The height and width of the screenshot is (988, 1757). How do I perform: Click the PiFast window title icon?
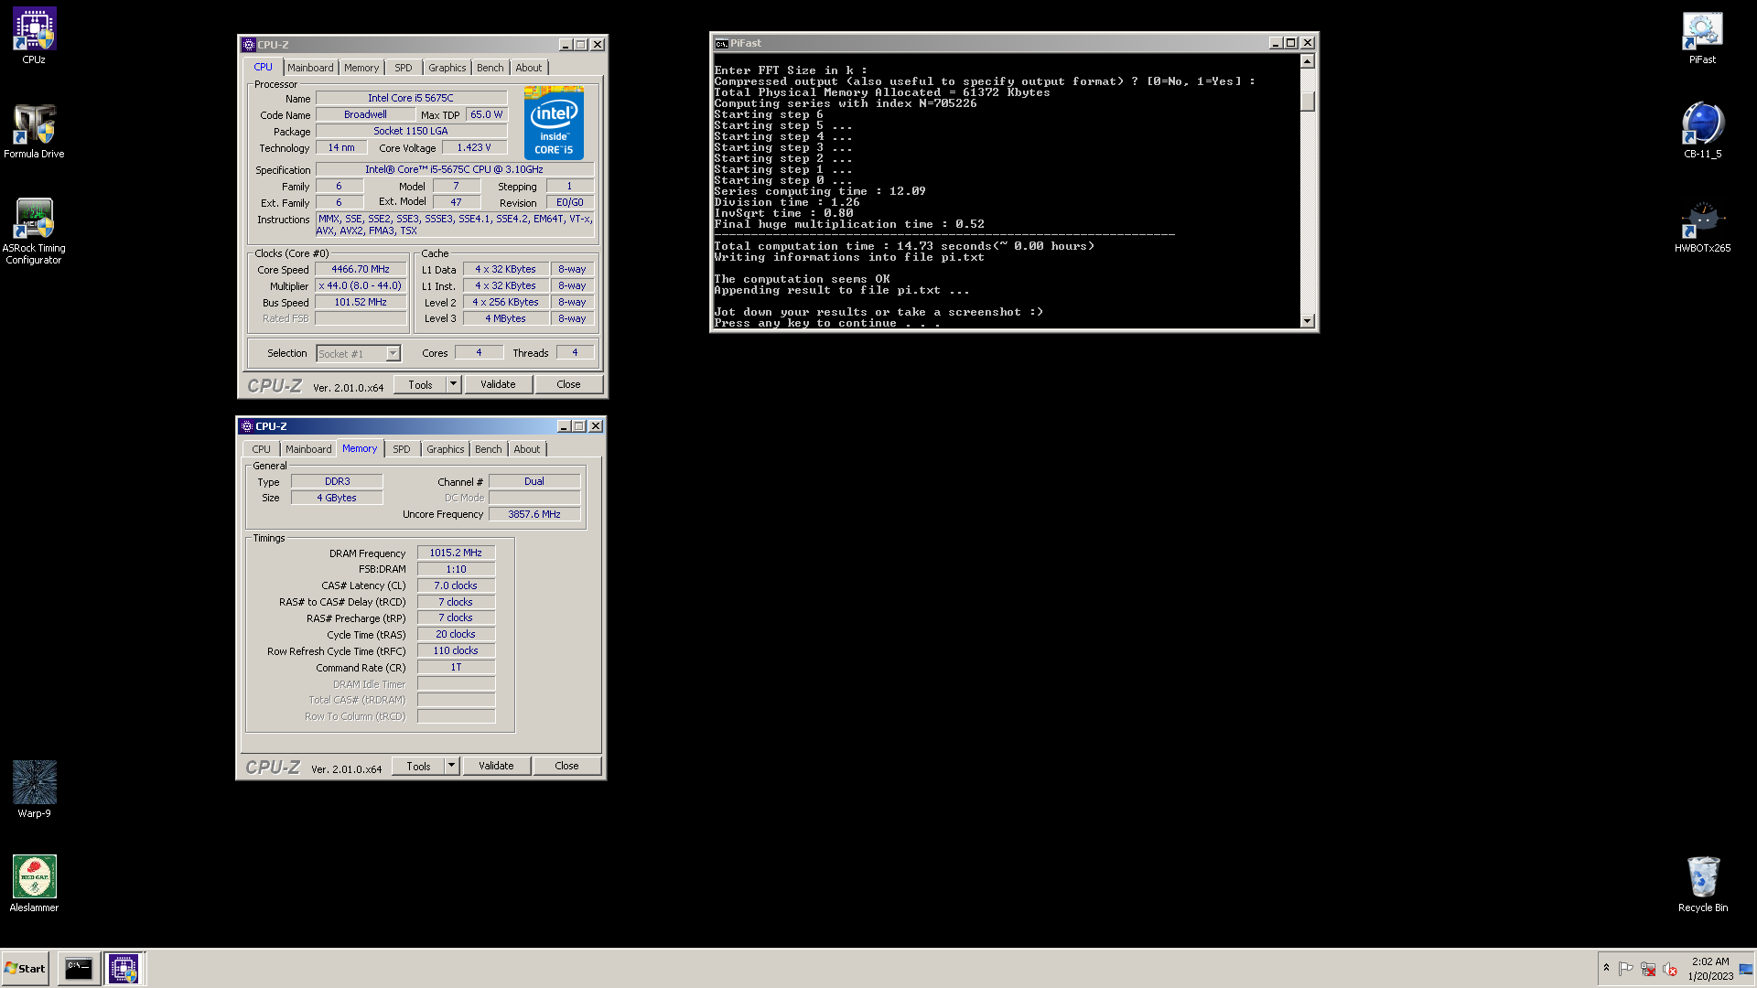(721, 43)
